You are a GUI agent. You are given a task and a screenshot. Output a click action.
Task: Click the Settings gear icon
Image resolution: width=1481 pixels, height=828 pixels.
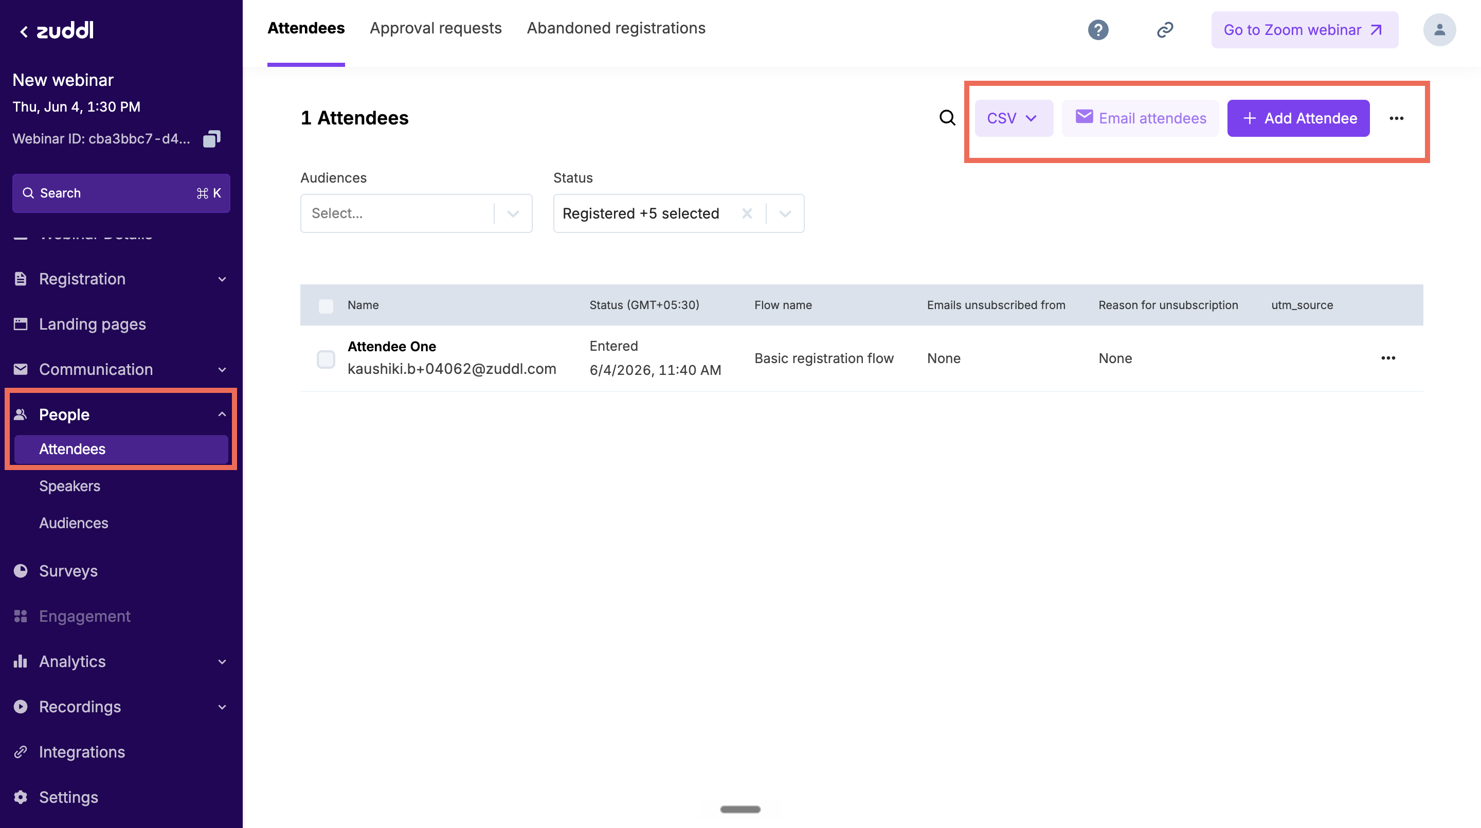point(21,797)
